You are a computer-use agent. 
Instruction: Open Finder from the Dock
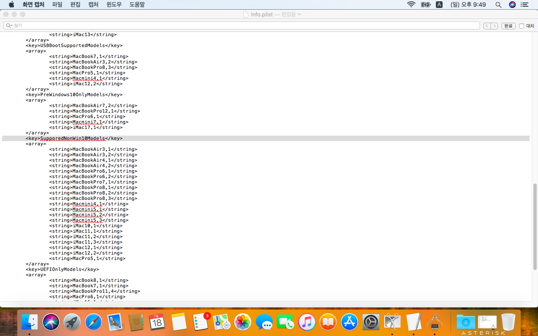pos(30,323)
